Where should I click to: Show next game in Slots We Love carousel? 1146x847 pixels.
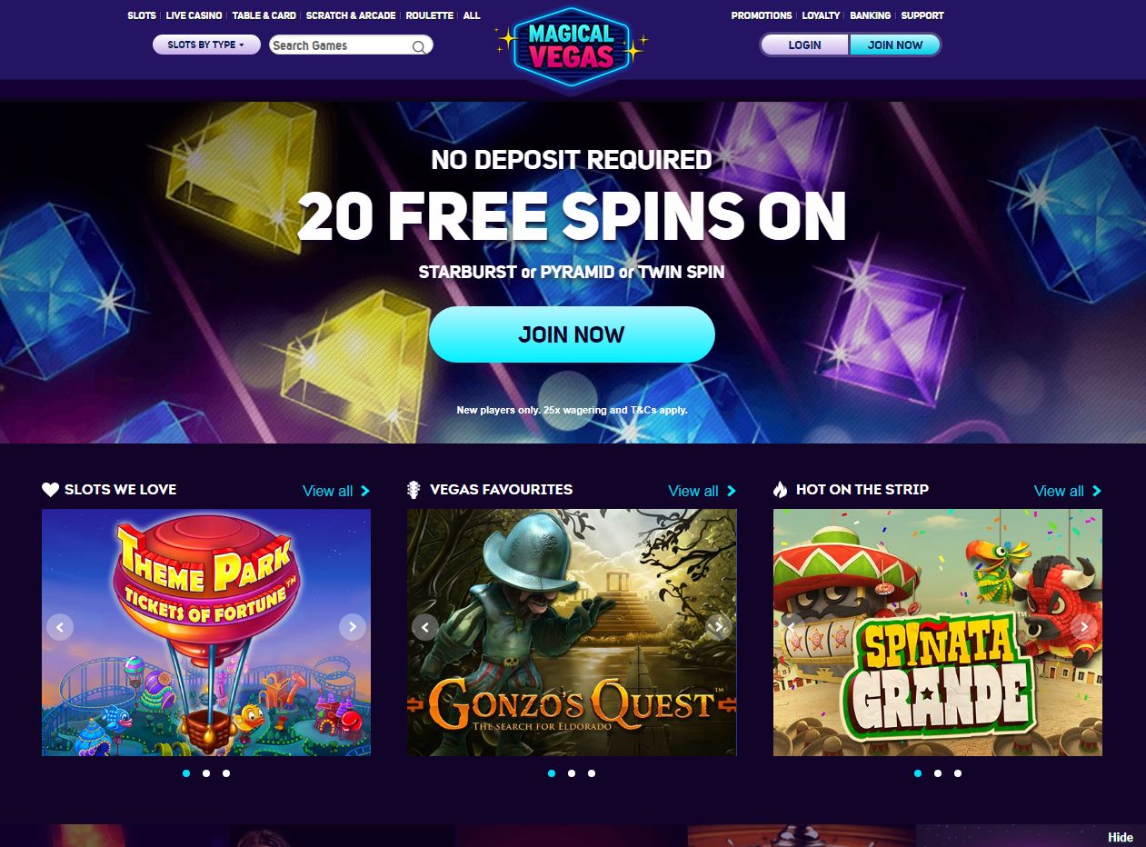[352, 627]
